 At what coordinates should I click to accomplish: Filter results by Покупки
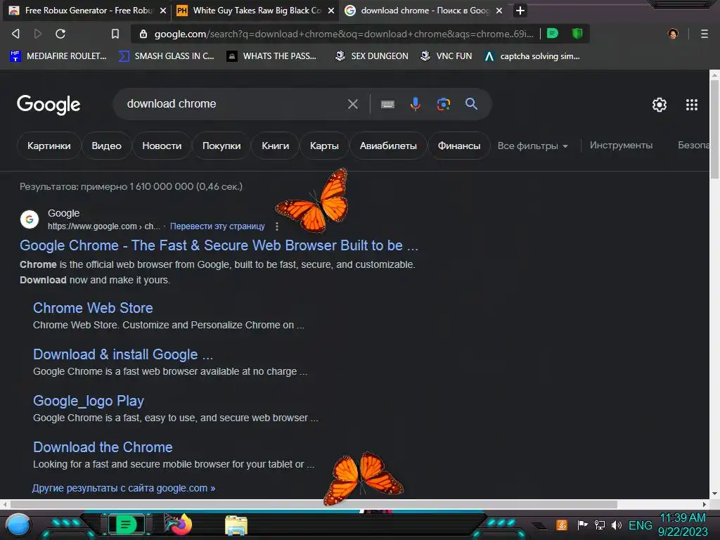pyautogui.click(x=221, y=146)
